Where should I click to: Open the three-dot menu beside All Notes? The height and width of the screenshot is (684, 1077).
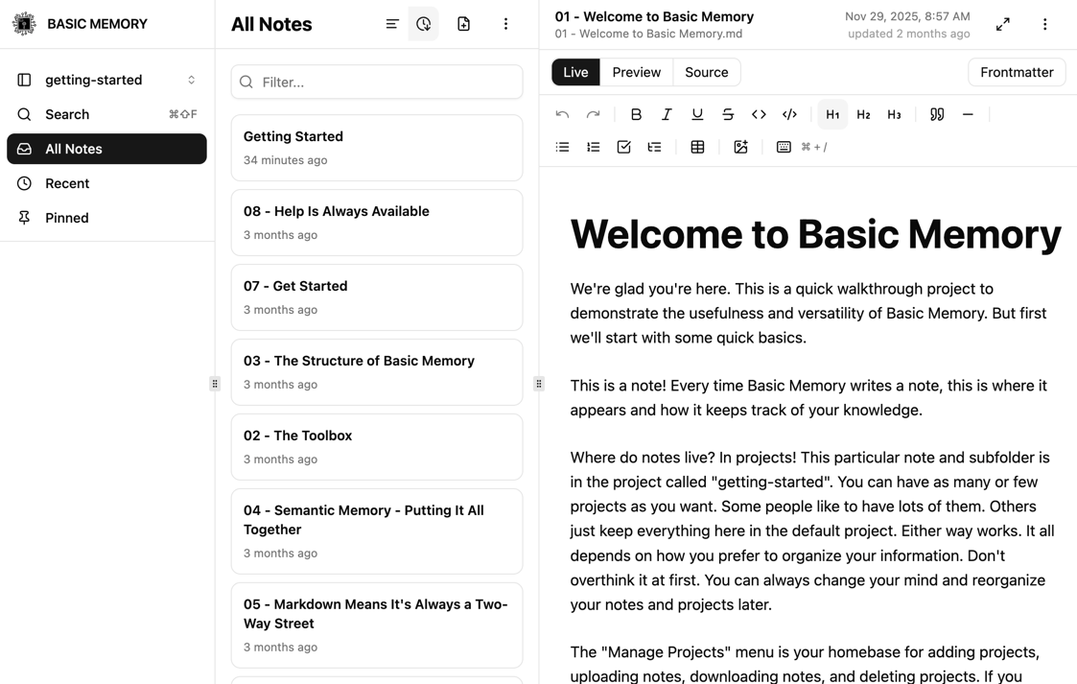point(505,24)
